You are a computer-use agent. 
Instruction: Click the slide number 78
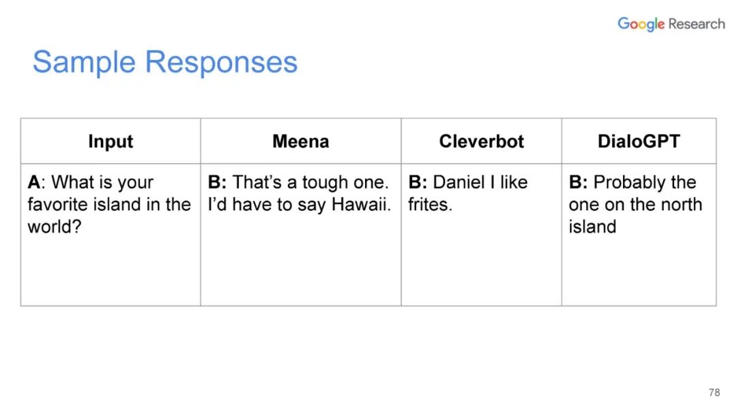coord(714,392)
